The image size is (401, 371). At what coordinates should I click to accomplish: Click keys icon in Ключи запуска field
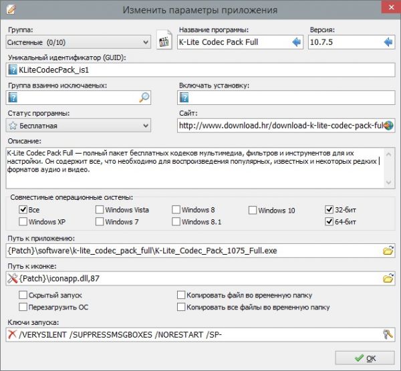click(388, 334)
